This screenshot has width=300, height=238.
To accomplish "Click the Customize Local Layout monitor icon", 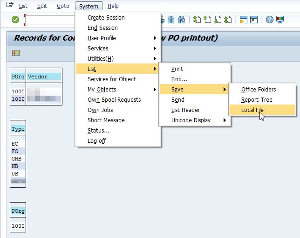I will (x=280, y=20).
